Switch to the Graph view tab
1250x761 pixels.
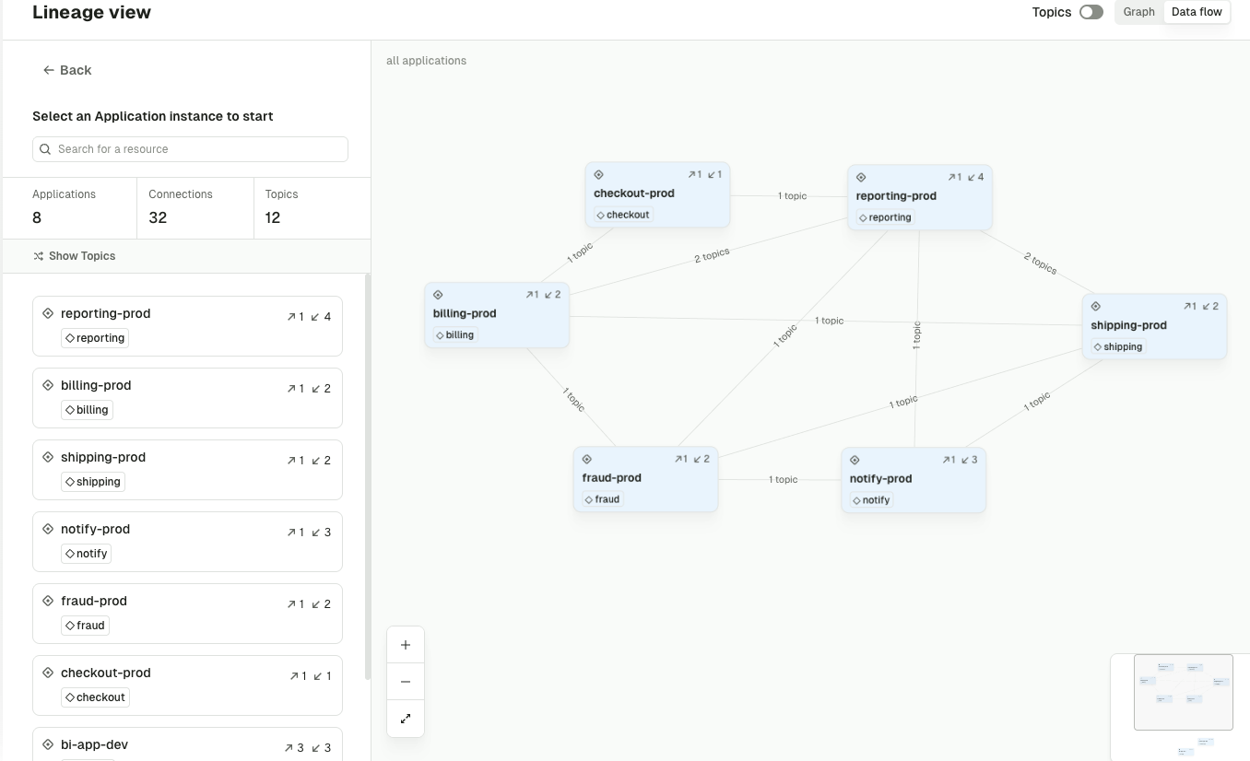[x=1139, y=12]
